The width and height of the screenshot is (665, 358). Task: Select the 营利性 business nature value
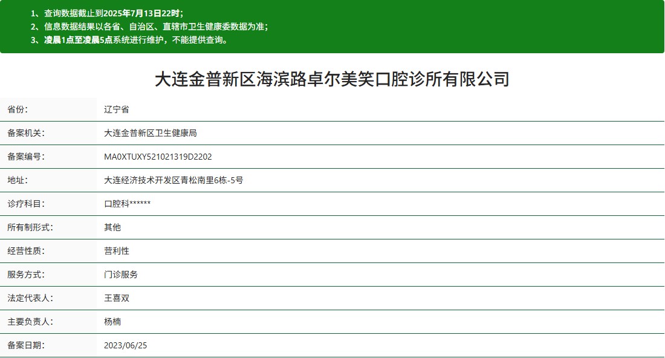pos(117,251)
